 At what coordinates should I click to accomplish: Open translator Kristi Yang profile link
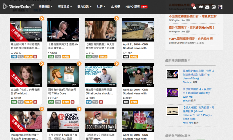click(188, 123)
